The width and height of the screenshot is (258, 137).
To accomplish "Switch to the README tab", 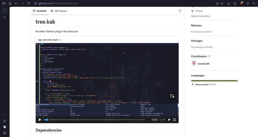I will pos(40,11).
